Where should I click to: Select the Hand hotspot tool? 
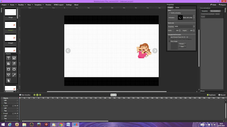coord(8,81)
